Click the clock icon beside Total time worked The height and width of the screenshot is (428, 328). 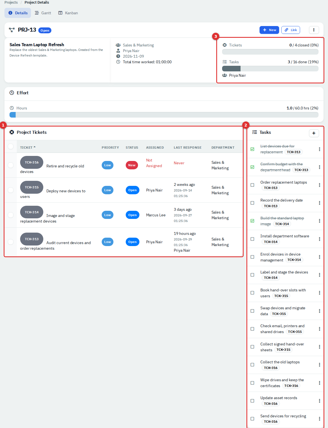118,62
